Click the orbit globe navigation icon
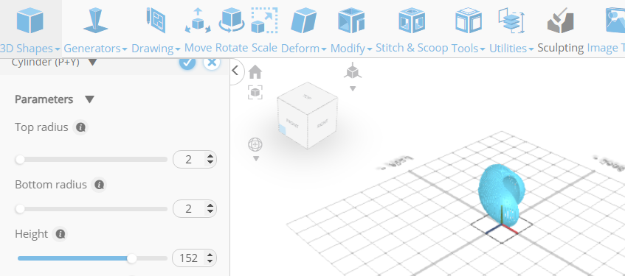The width and height of the screenshot is (625, 276). [255, 144]
